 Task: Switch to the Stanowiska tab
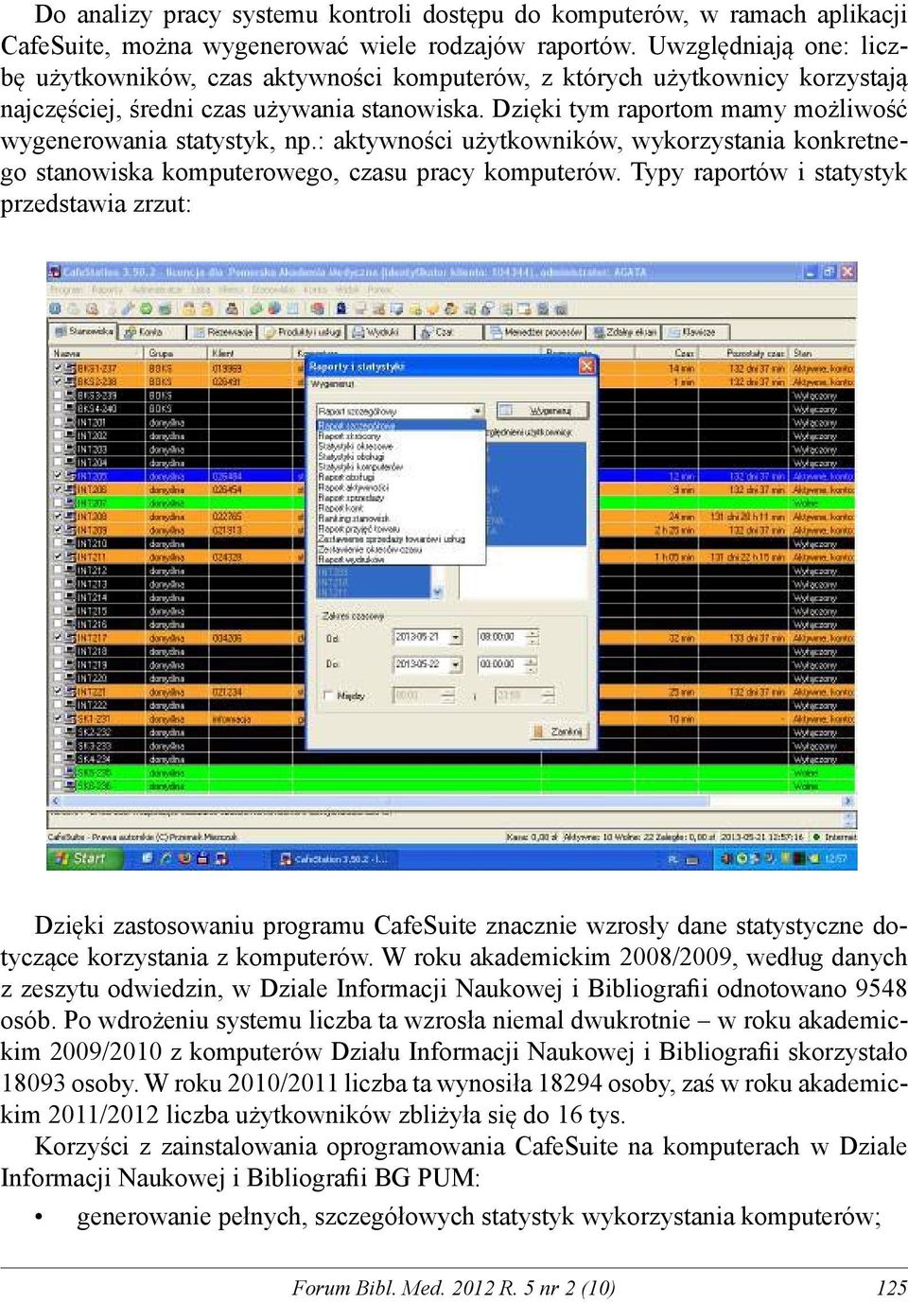(x=83, y=331)
